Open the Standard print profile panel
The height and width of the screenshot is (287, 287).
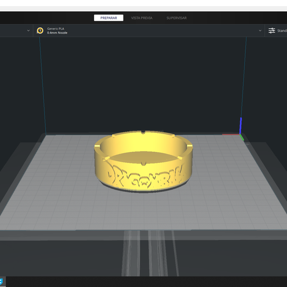(x=276, y=31)
